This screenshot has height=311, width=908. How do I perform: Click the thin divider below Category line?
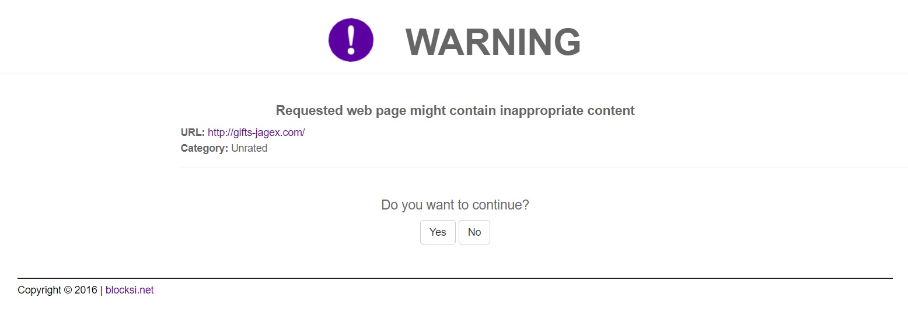(x=543, y=167)
